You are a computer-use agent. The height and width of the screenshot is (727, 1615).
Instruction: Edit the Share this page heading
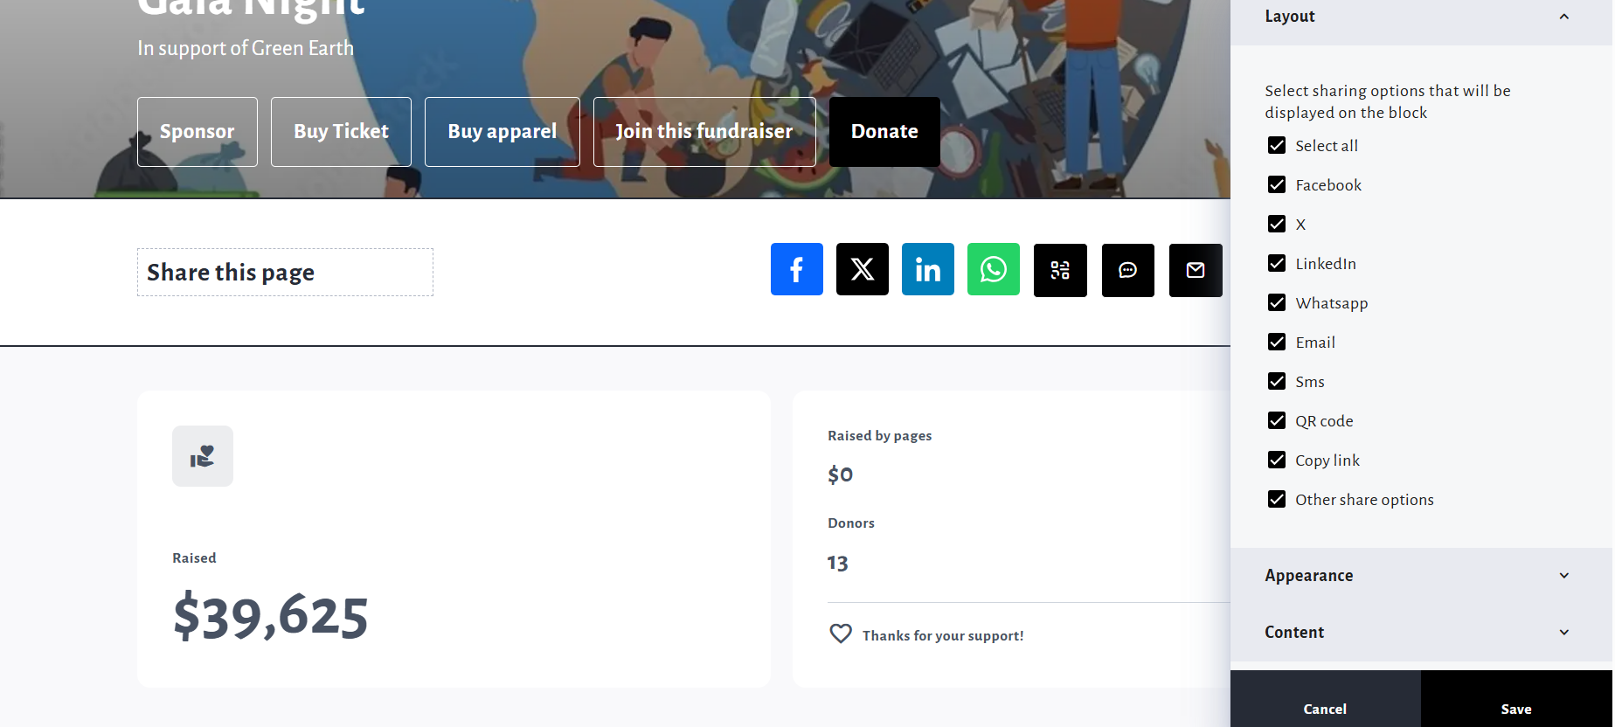tap(284, 273)
